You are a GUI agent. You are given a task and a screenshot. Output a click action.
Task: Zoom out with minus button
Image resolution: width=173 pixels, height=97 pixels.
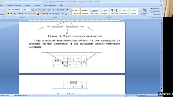[x=145, y=96]
